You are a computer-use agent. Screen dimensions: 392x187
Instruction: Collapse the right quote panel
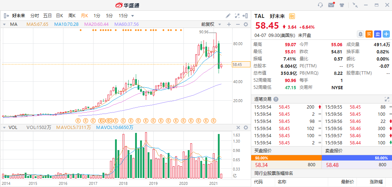tap(245, 16)
